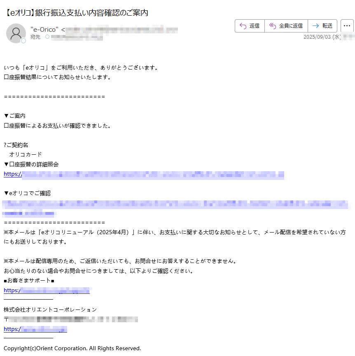Image resolution: width=355 pixels, height=356 pixels.
Task: Open the sender's profile avatar
Action: coord(16,33)
